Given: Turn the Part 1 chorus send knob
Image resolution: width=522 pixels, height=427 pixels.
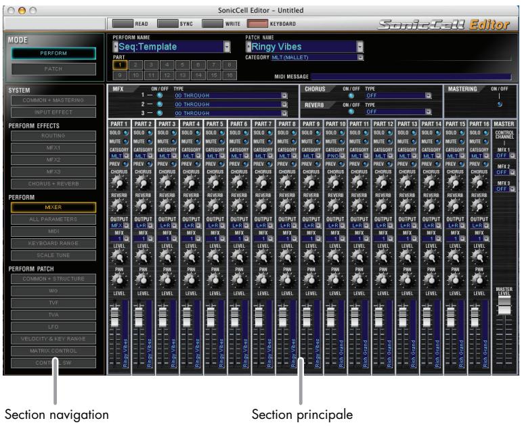Looking at the screenshot, I should pyautogui.click(x=119, y=183).
